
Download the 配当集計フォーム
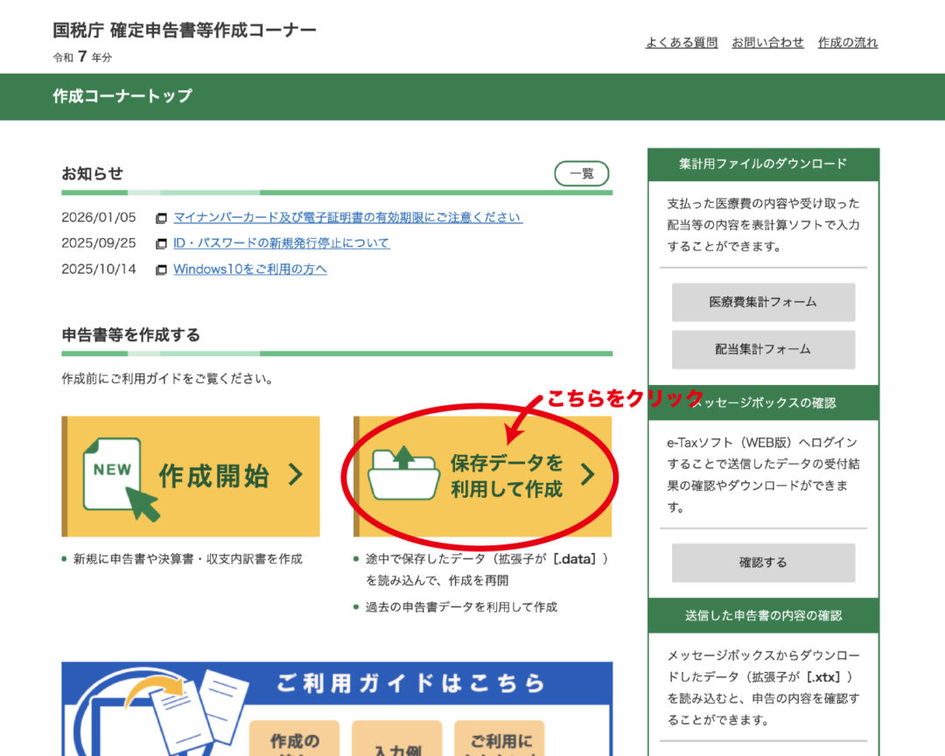coord(763,349)
